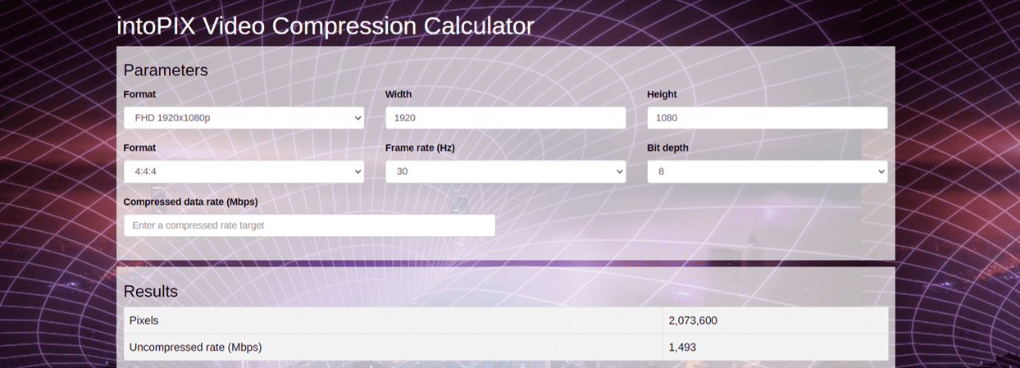
Task: Click the Width input field showing 1920
Action: click(505, 118)
